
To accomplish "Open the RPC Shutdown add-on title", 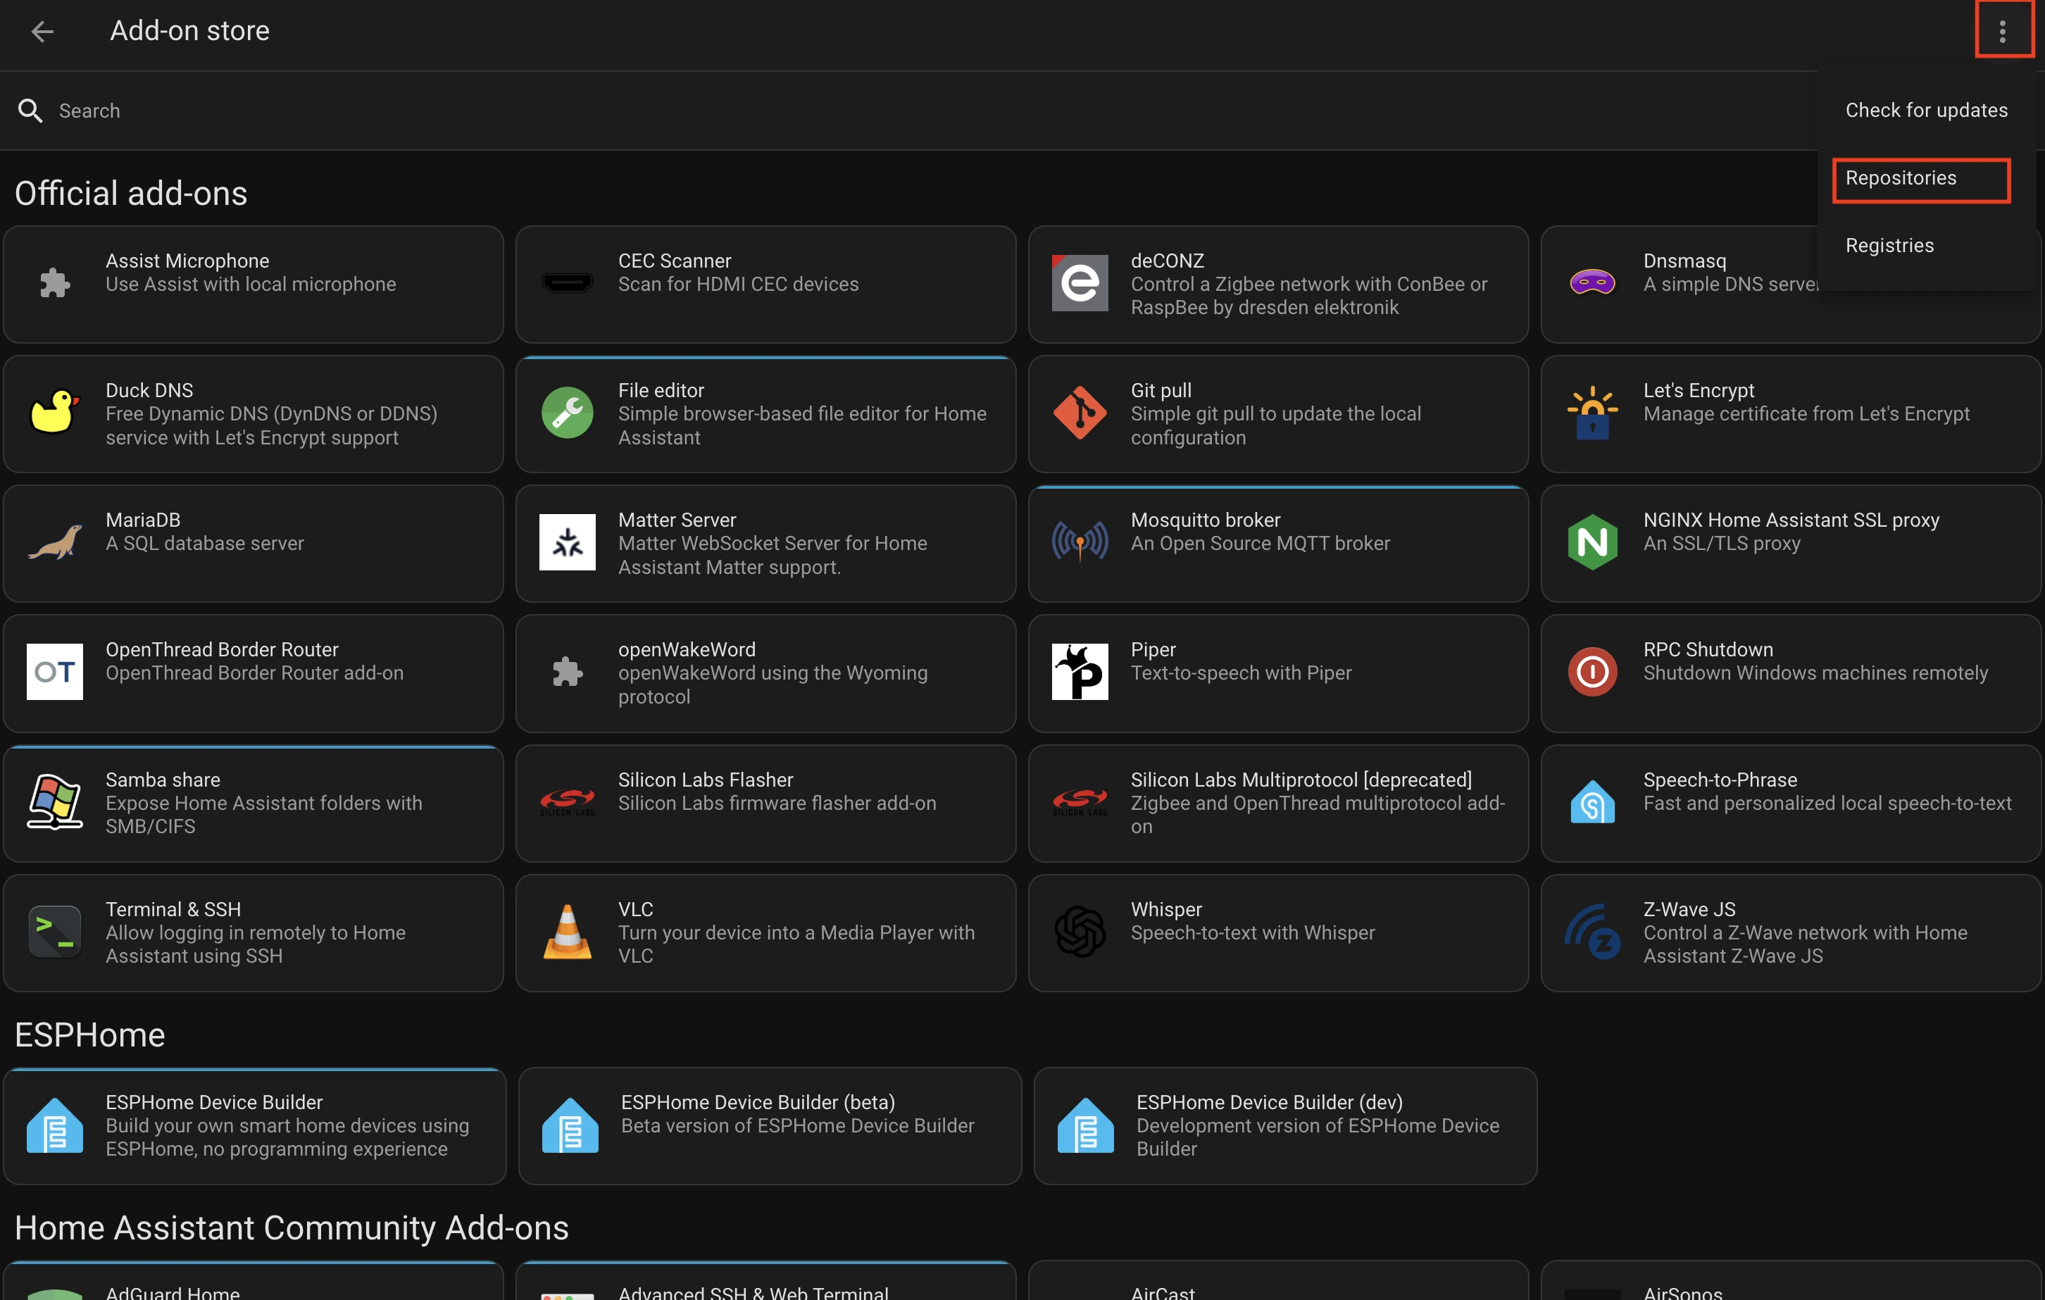I will click(x=1708, y=649).
